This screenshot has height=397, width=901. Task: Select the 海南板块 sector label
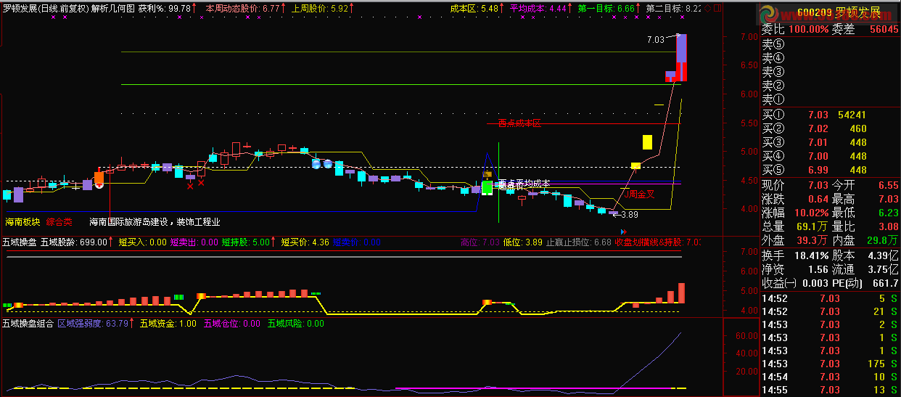click(x=22, y=222)
